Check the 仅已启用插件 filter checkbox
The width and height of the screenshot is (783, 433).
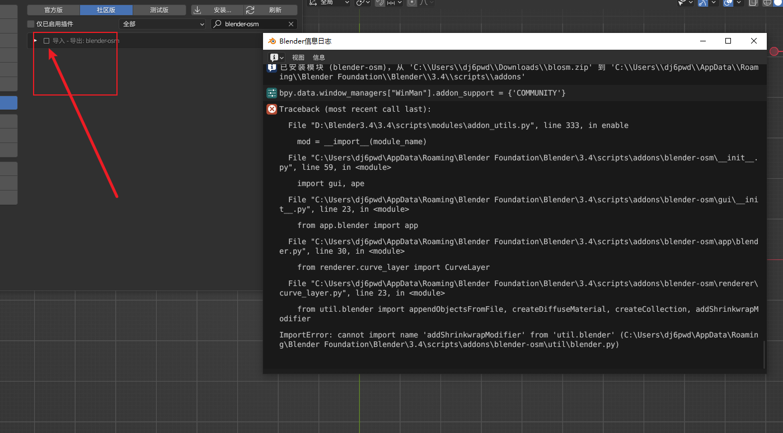tap(31, 23)
